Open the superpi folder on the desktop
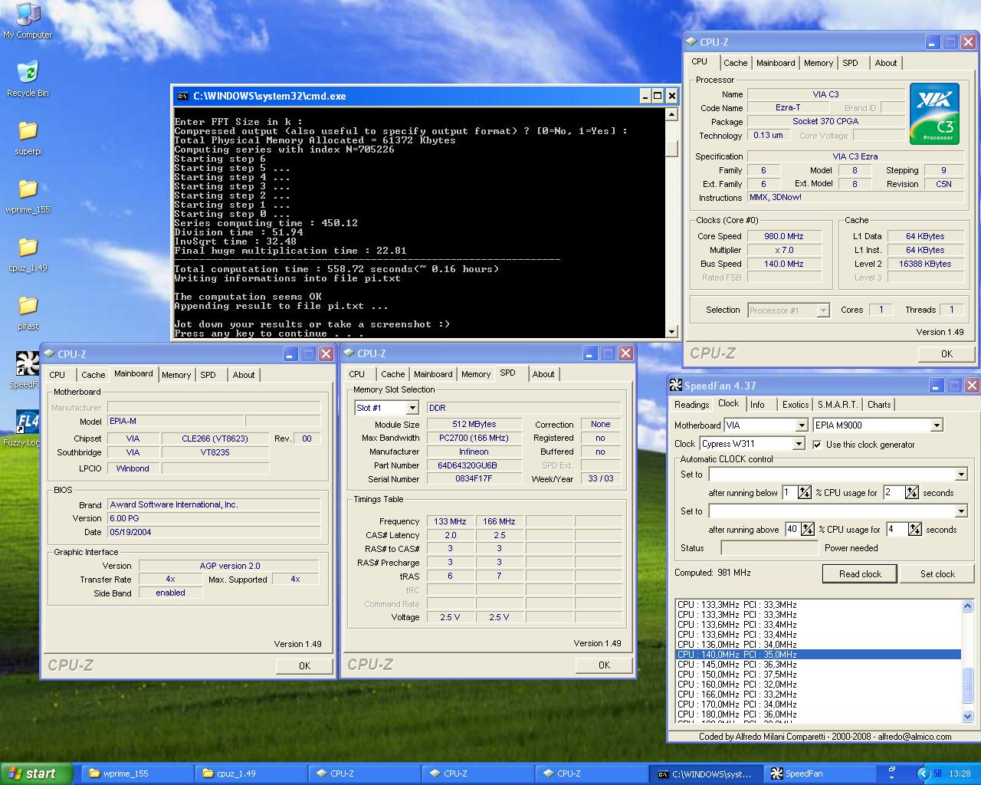The image size is (981, 785). coord(28,138)
